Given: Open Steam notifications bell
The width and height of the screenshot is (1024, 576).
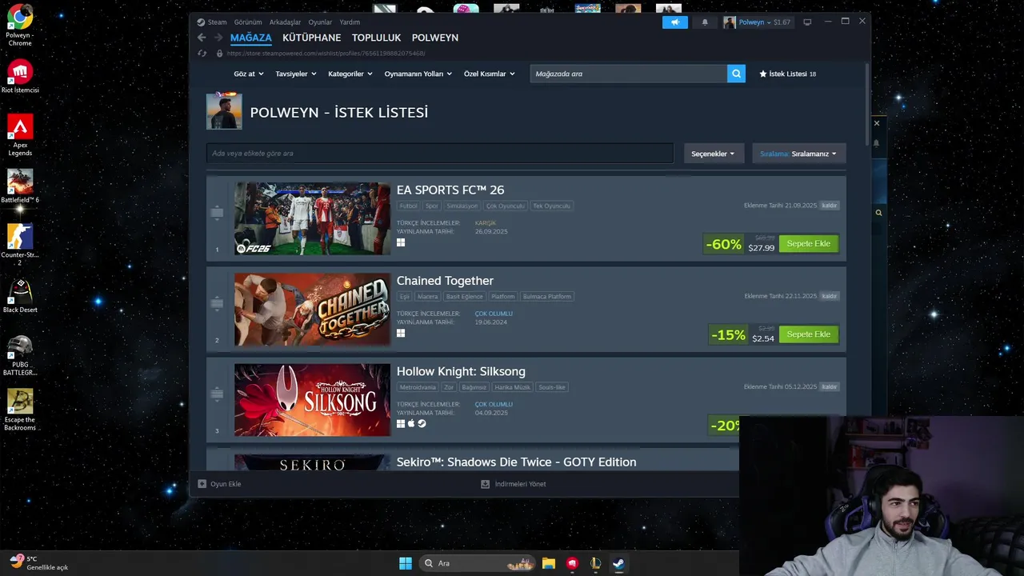Looking at the screenshot, I should click(x=705, y=22).
